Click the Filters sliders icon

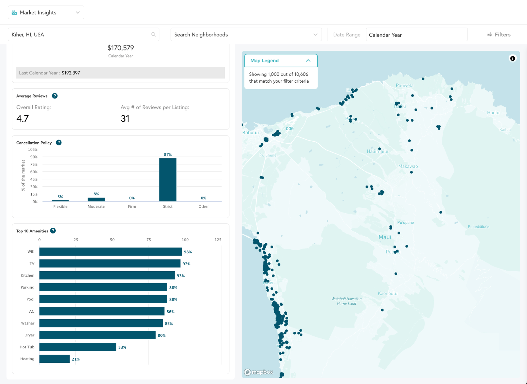point(489,34)
